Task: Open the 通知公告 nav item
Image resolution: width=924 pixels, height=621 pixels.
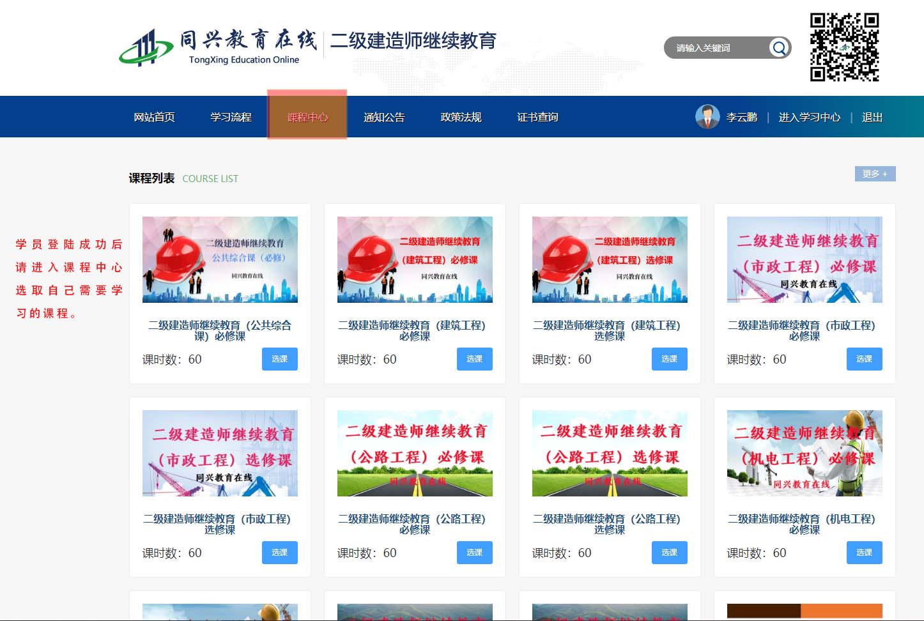Action: point(384,117)
